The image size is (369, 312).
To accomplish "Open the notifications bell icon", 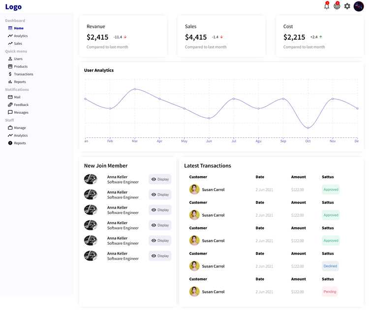I will (327, 6).
